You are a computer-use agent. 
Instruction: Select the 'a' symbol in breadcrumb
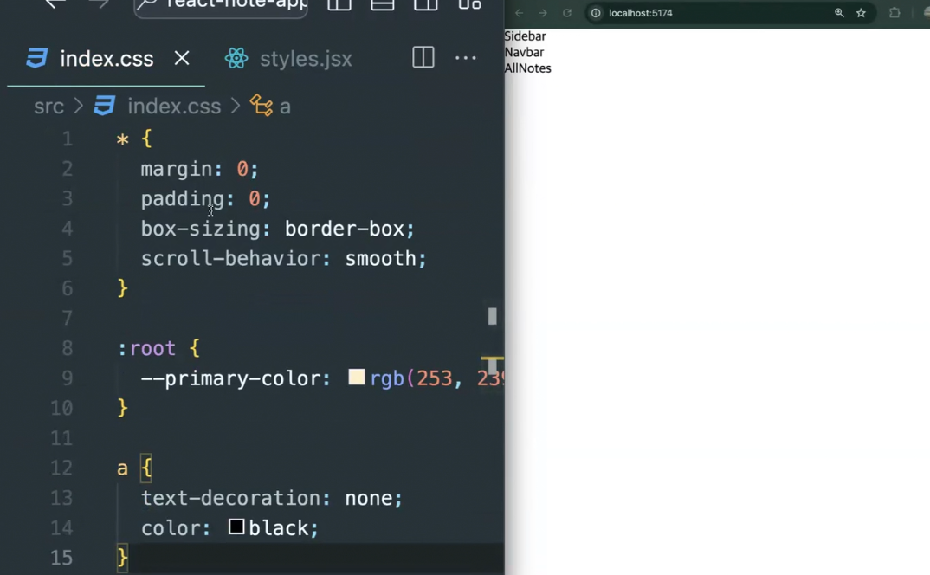click(285, 107)
